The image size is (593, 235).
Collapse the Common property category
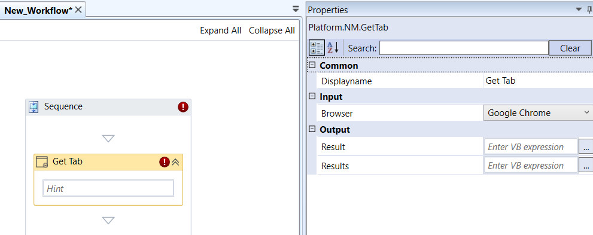312,65
